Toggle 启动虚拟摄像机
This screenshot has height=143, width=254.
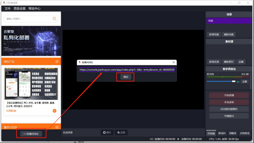(229, 109)
